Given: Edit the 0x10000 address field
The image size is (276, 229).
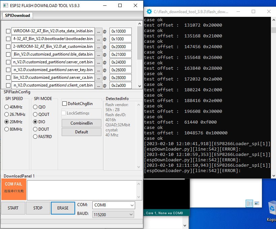Looking at the screenshot, I should click(120, 31).
